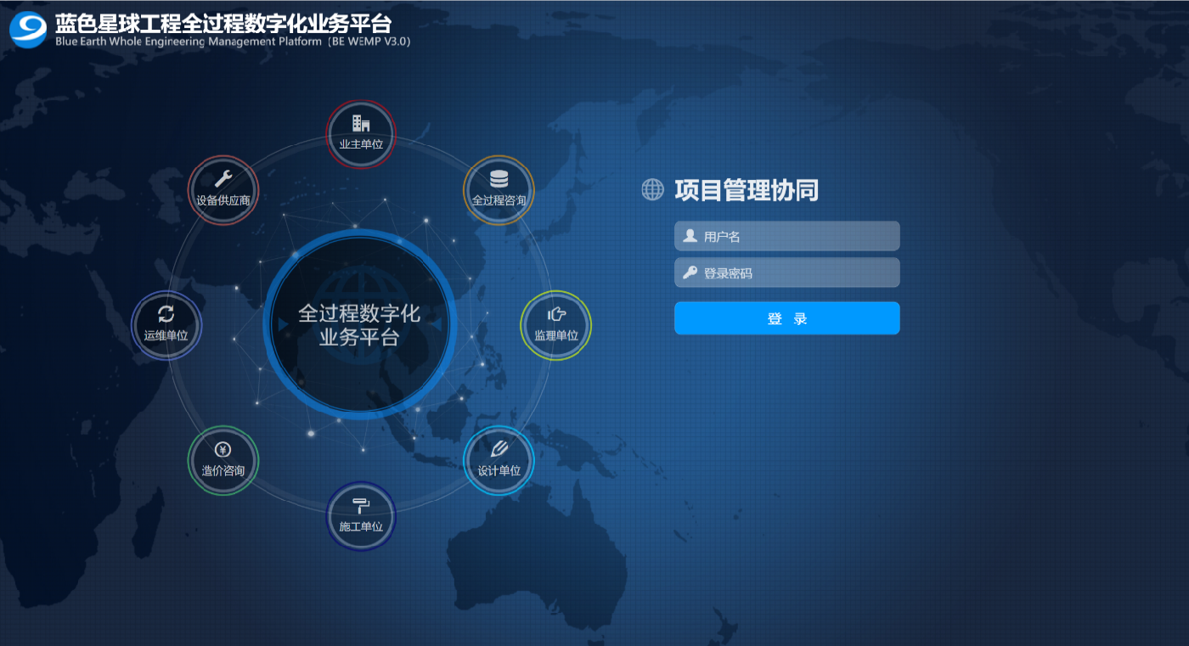This screenshot has width=1189, height=646.
Task: Click the globe icon beside 项目管理协同
Action: [652, 189]
